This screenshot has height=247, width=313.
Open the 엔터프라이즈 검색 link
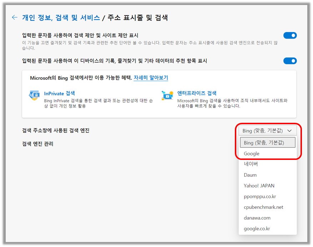click(x=197, y=93)
